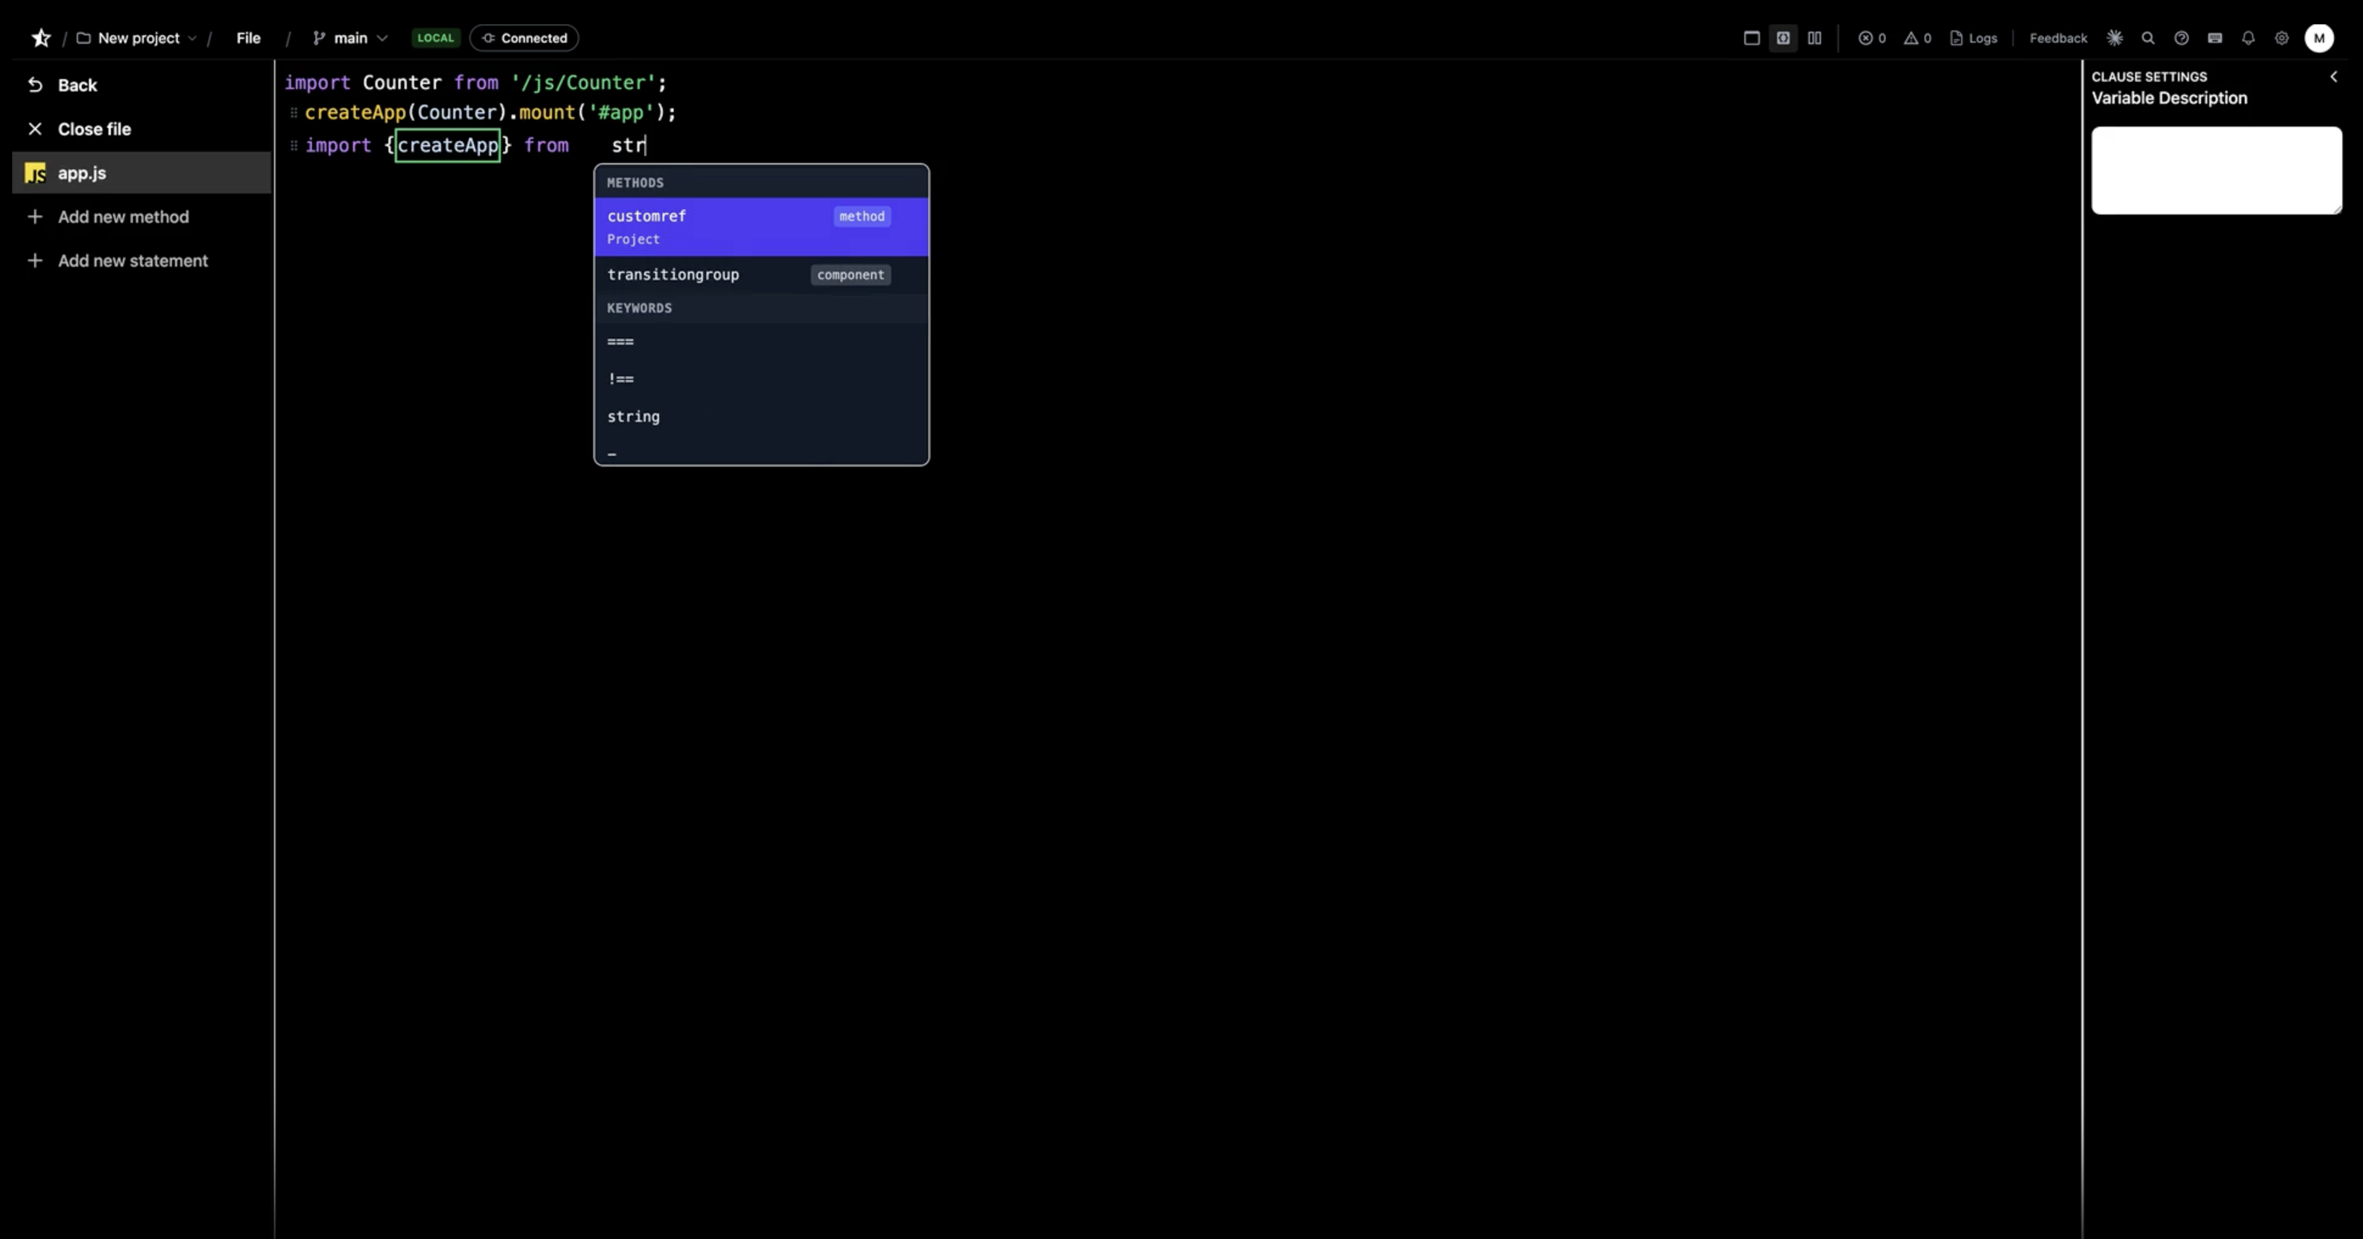Click the app.js file icon
Screen dimensions: 2363x1239
point(36,172)
